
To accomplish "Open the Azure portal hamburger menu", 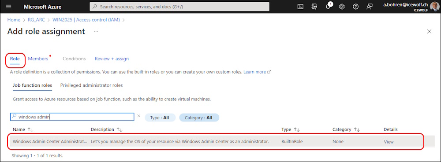I will pyautogui.click(x=9, y=7).
